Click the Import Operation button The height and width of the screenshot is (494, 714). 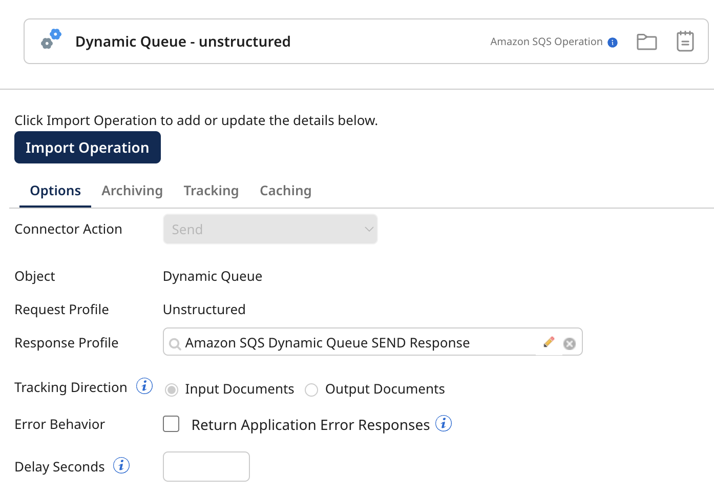(x=87, y=147)
